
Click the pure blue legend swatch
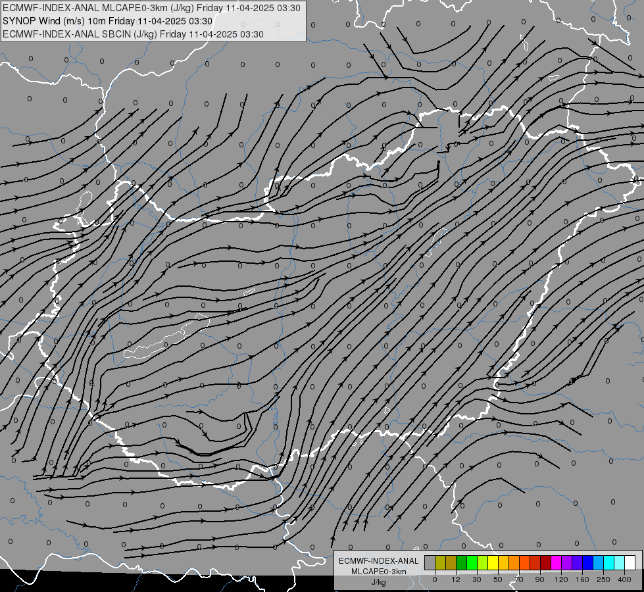588,562
